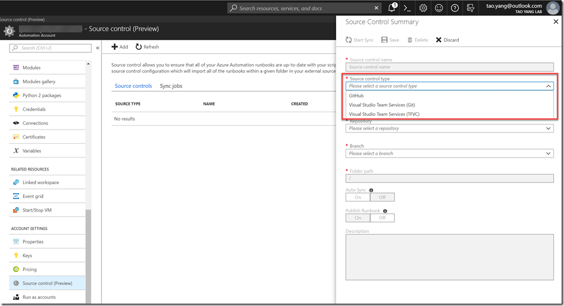
Task: Click Source control (Preview) breadcrumb
Action: tap(22, 20)
